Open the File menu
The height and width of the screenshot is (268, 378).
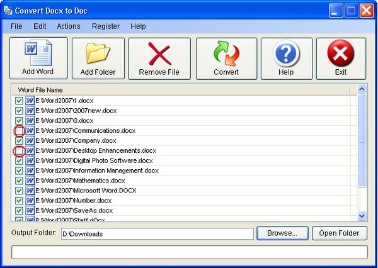coord(16,26)
